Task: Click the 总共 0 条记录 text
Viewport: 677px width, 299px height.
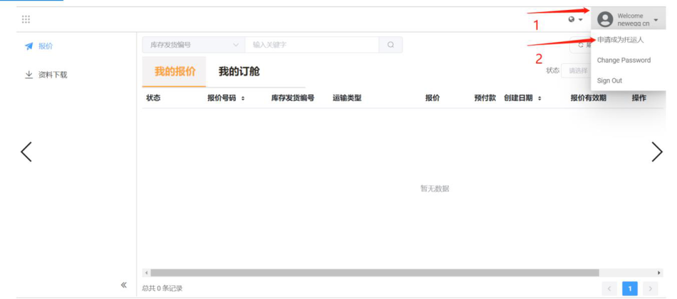Action: click(162, 288)
